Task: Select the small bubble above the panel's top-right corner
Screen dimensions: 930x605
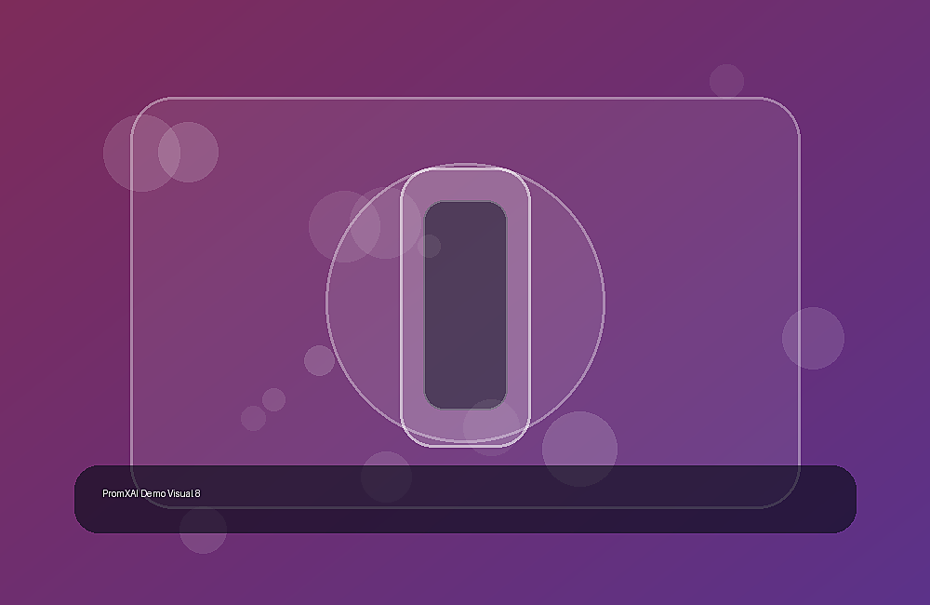Action: (x=726, y=81)
